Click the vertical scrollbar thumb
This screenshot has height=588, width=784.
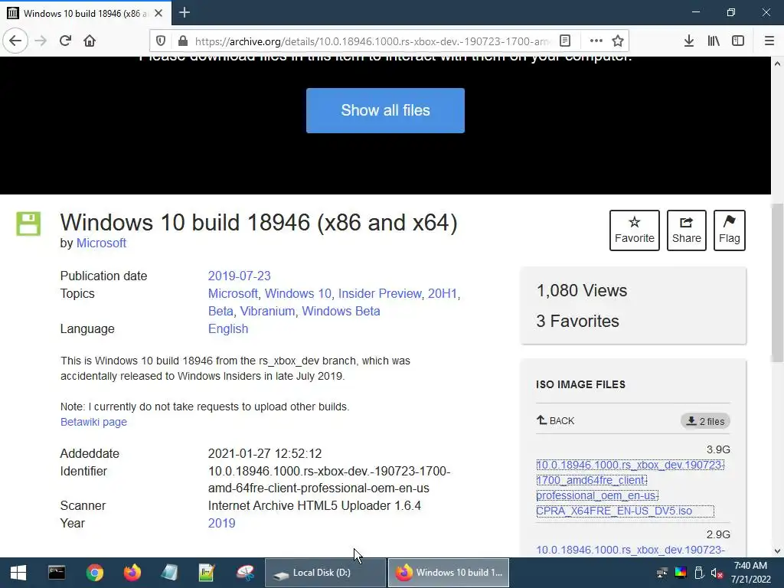[x=777, y=283]
